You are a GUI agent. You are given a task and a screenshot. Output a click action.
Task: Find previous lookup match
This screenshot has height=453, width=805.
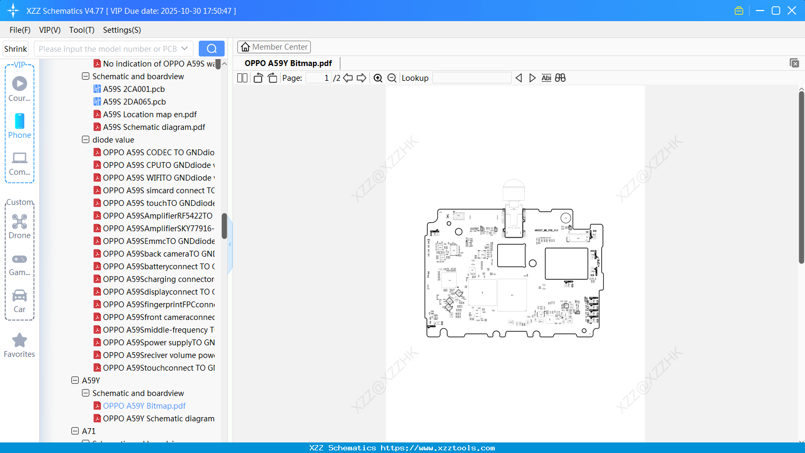click(x=519, y=78)
